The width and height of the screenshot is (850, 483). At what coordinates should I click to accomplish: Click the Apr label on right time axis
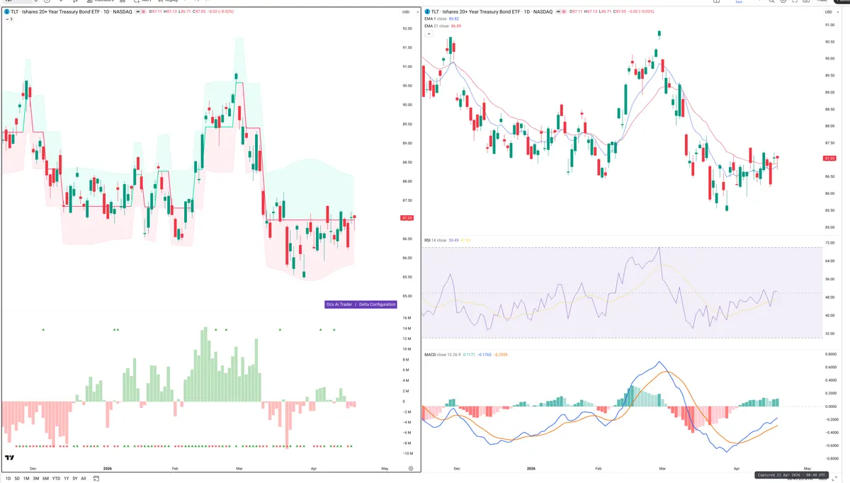tap(737, 468)
